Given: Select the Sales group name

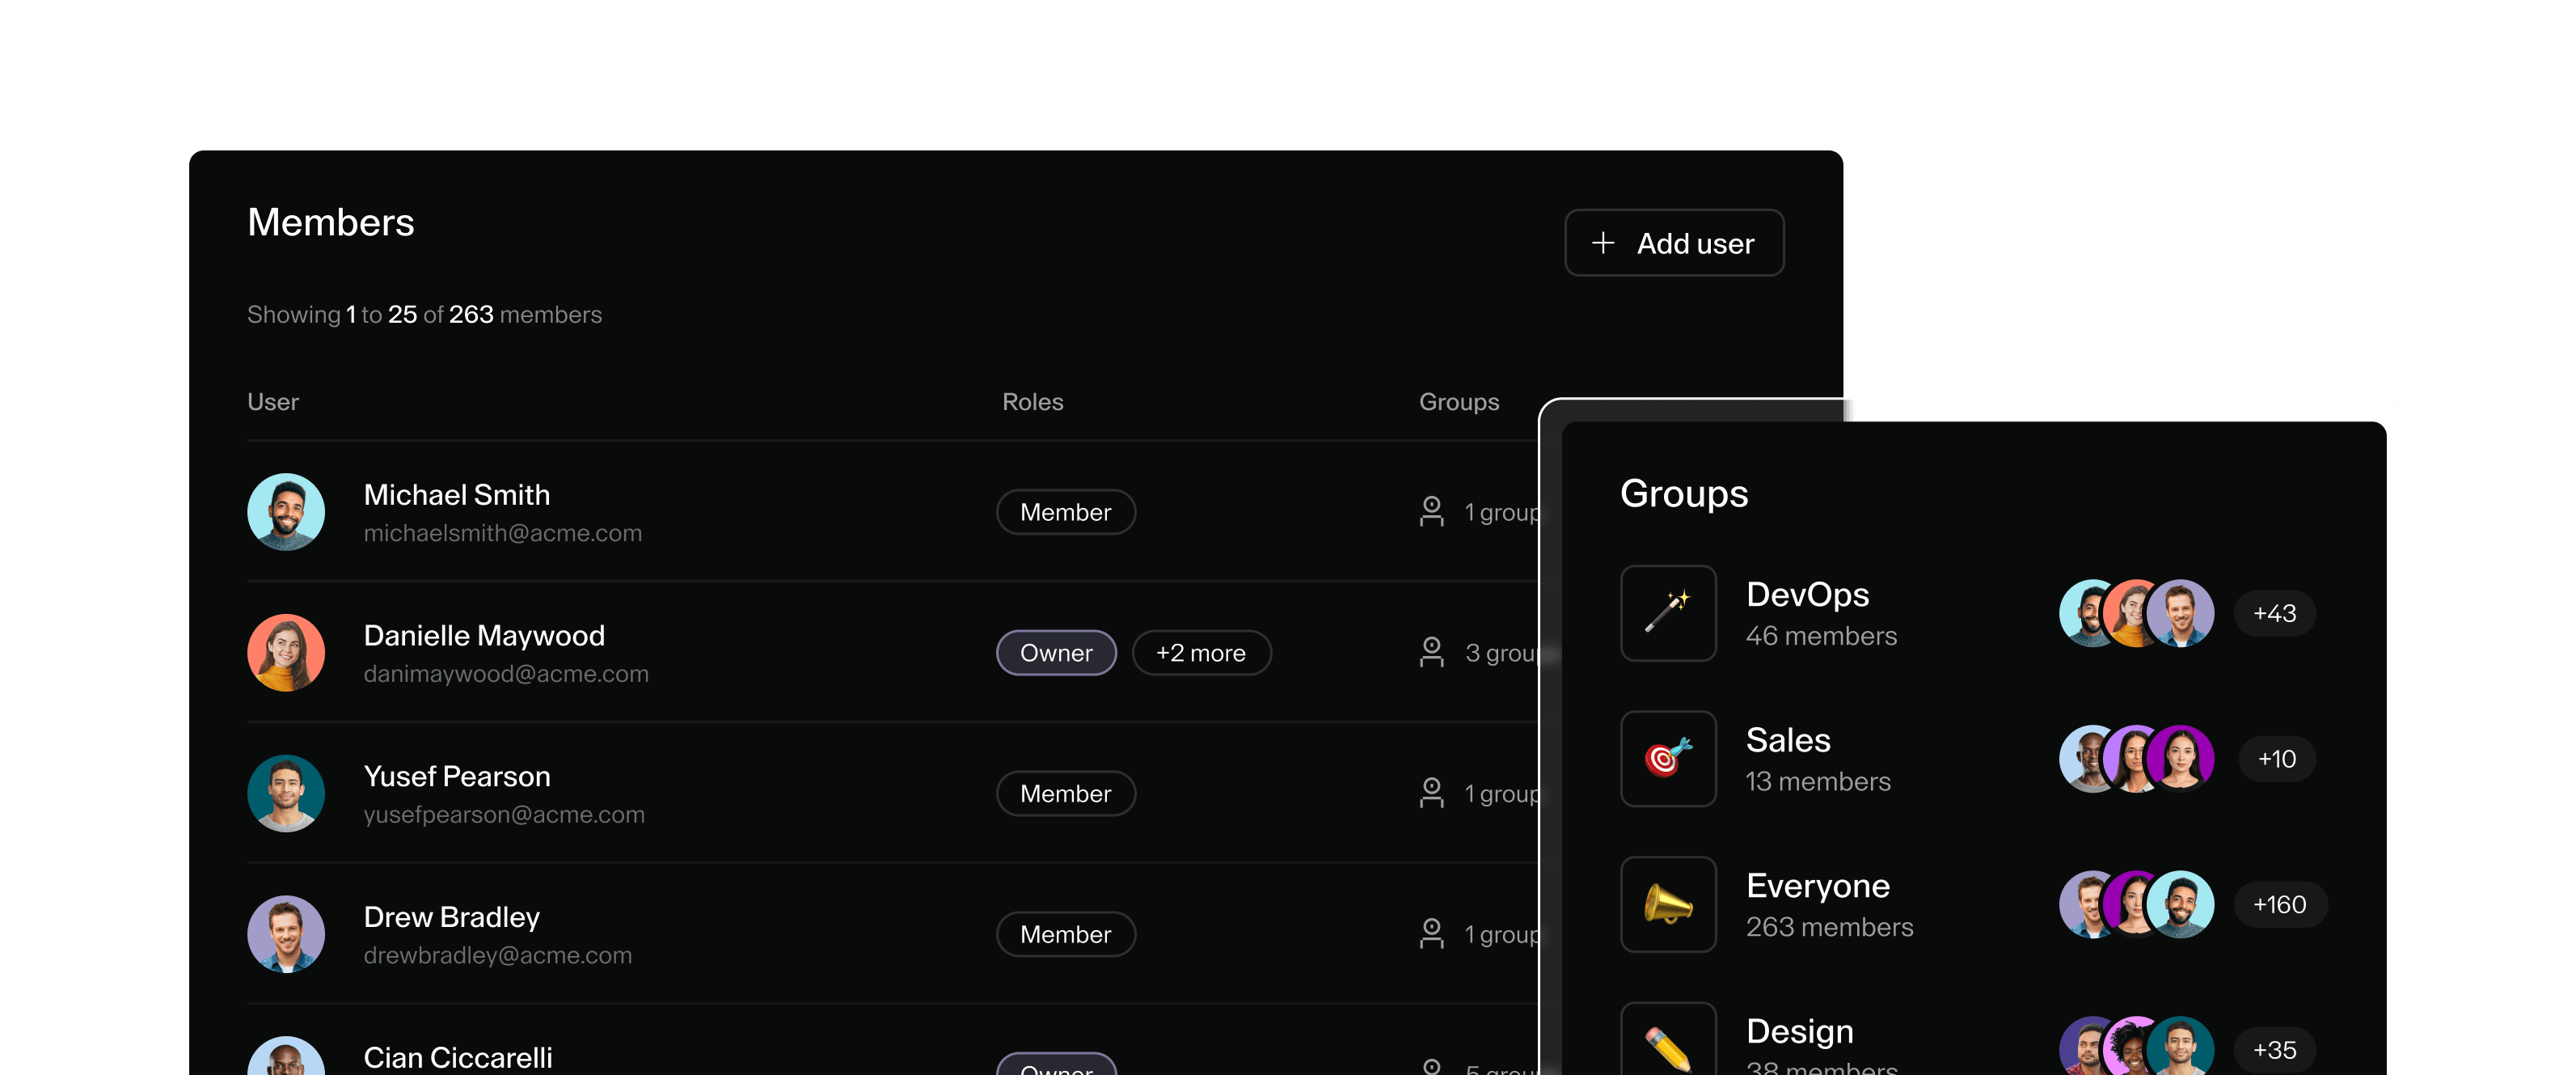Looking at the screenshot, I should tap(1788, 740).
